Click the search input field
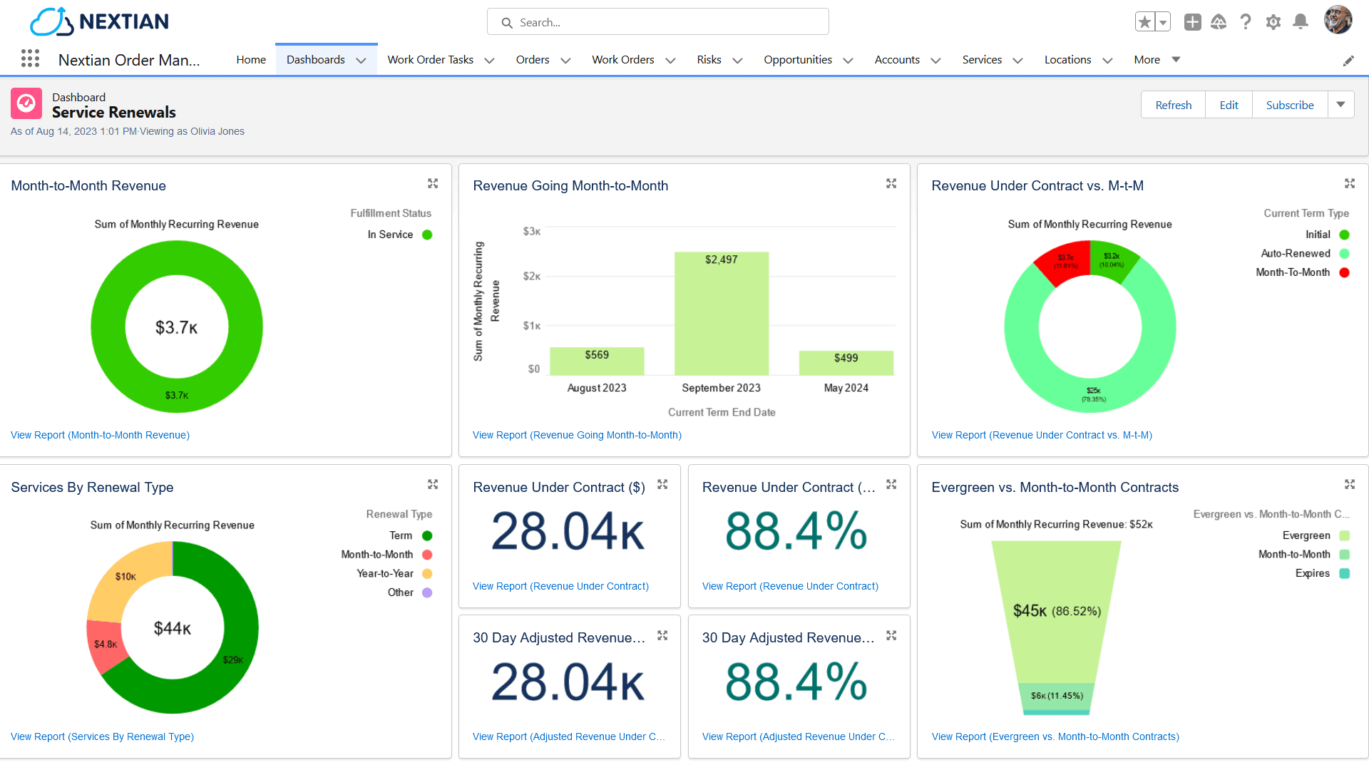The image size is (1369, 770). (x=658, y=23)
